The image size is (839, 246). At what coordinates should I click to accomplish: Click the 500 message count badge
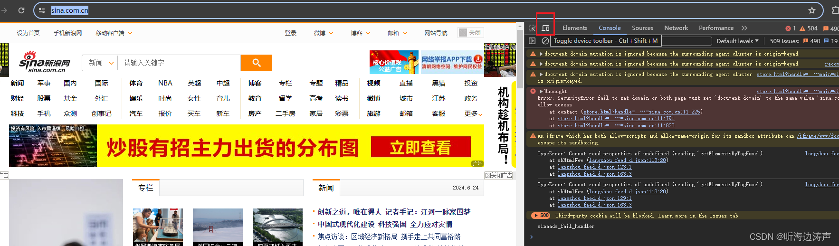[541, 216]
